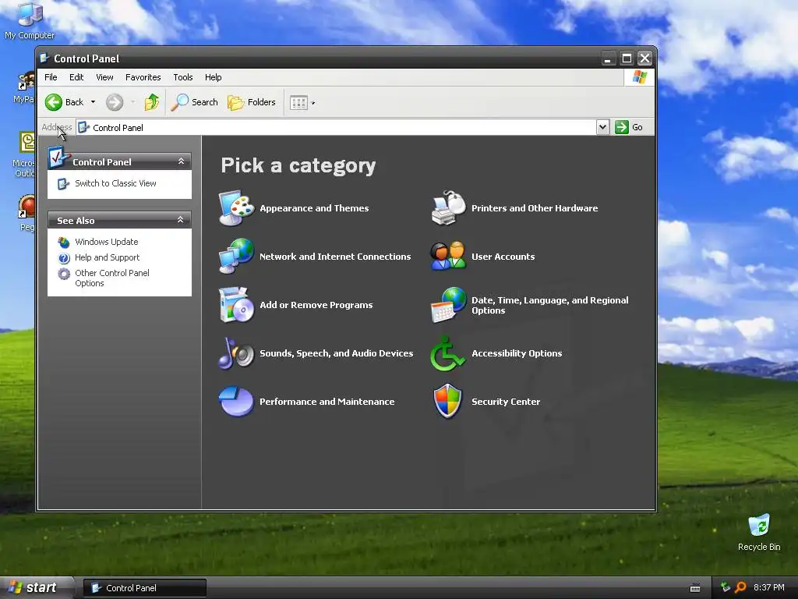Open the File menu
The image size is (798, 599).
51,77
